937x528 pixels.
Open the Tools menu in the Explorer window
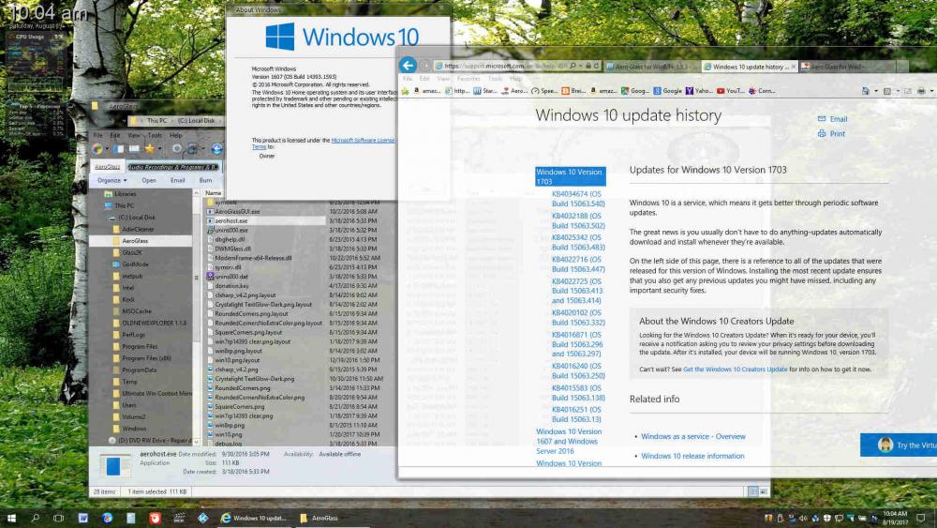[x=154, y=135]
